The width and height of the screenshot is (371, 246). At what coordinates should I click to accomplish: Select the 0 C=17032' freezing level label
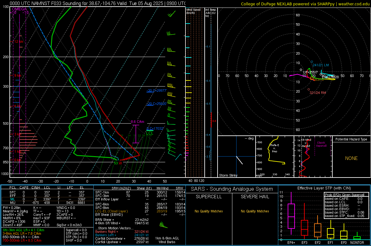[x=155, y=128]
